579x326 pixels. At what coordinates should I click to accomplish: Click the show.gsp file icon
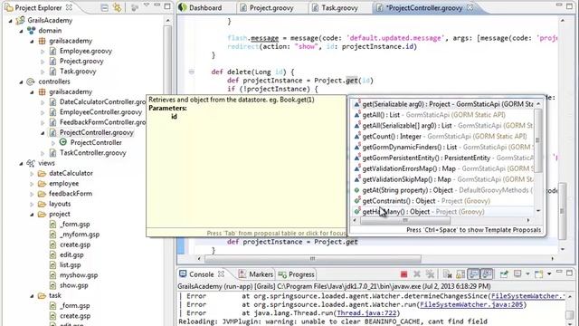pos(52,285)
